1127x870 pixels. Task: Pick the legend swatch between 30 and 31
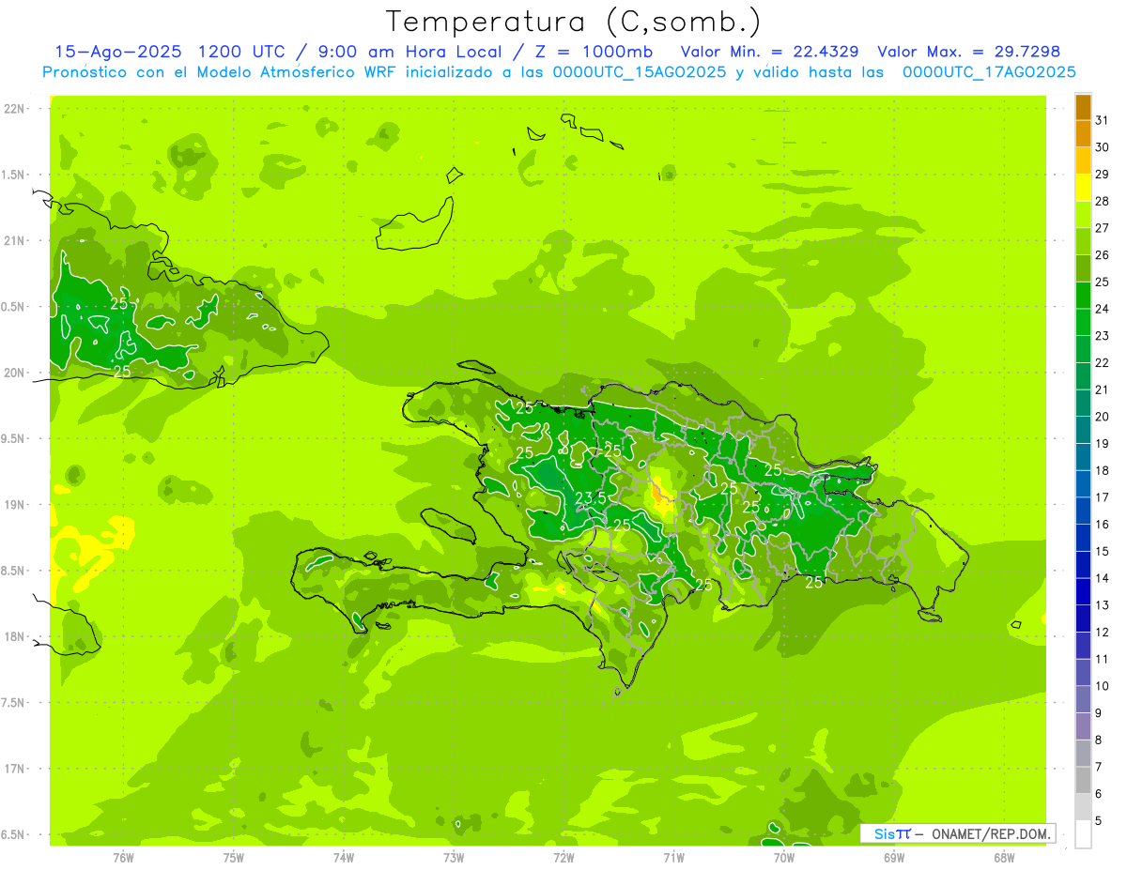(x=1083, y=133)
